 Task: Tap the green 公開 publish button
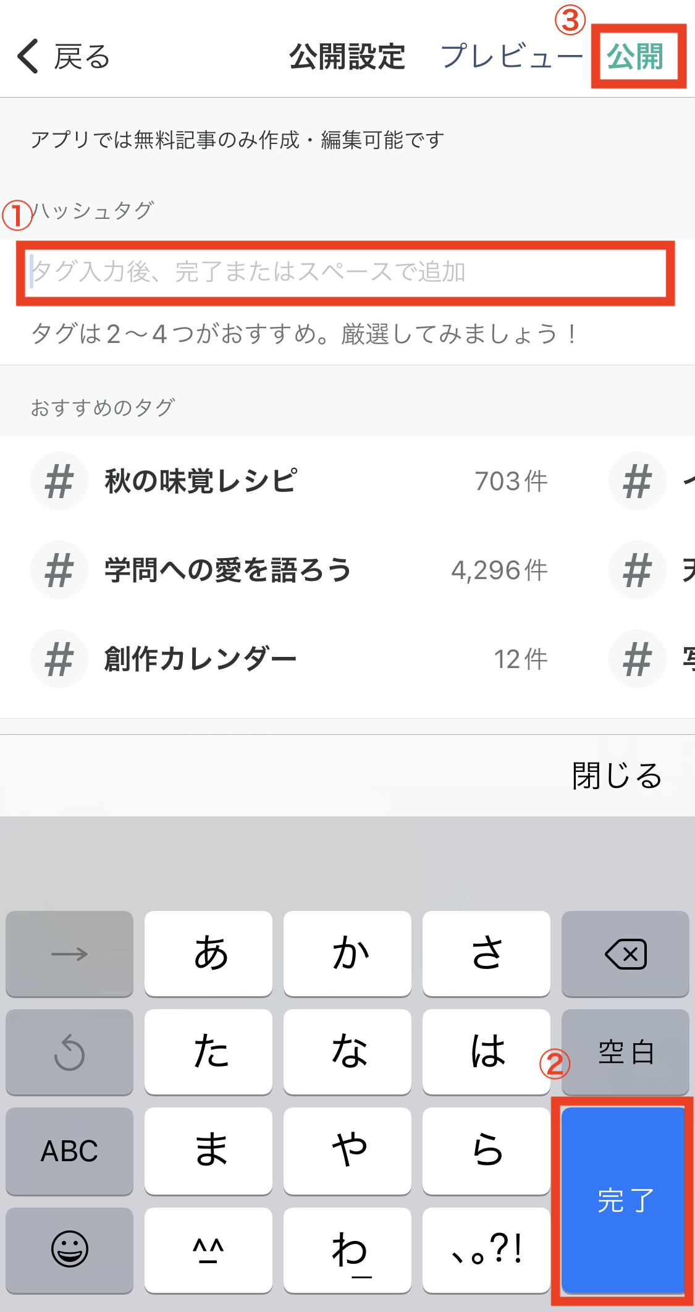tap(635, 57)
